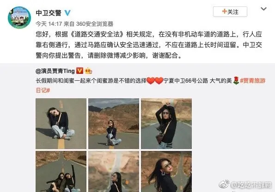This screenshot has width=275, height=192.
Task: Click the thumbs-up membership badge icon
Action: (88, 71)
